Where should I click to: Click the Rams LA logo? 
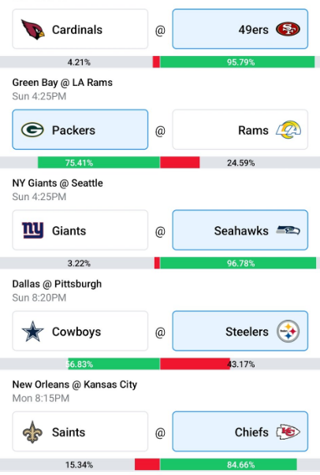pos(288,130)
